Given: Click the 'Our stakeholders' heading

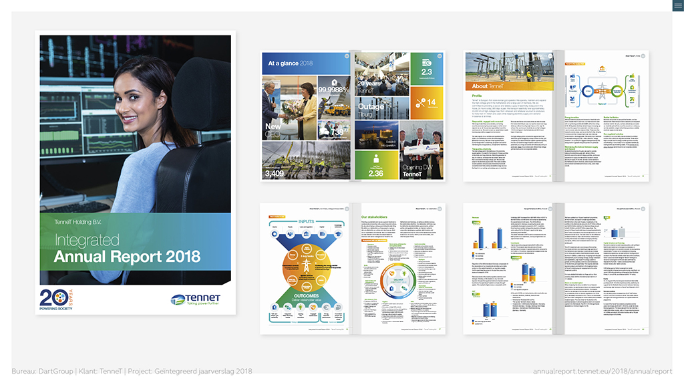Looking at the screenshot, I should pos(374,217).
